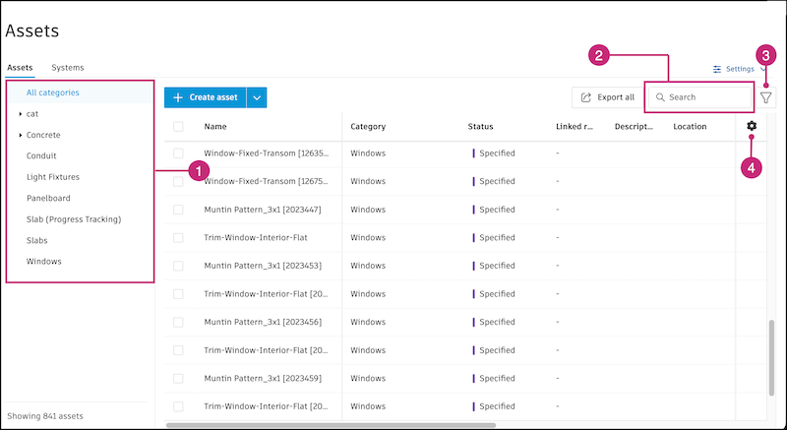This screenshot has height=430, width=787.
Task: Open the Create asset dropdown arrow
Action: pos(256,97)
